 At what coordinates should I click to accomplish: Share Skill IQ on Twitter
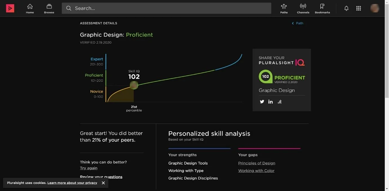point(262,102)
